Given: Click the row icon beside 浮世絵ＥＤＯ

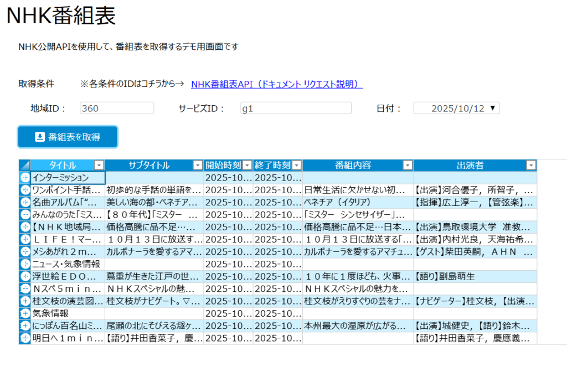Looking at the screenshot, I should click(x=25, y=276).
